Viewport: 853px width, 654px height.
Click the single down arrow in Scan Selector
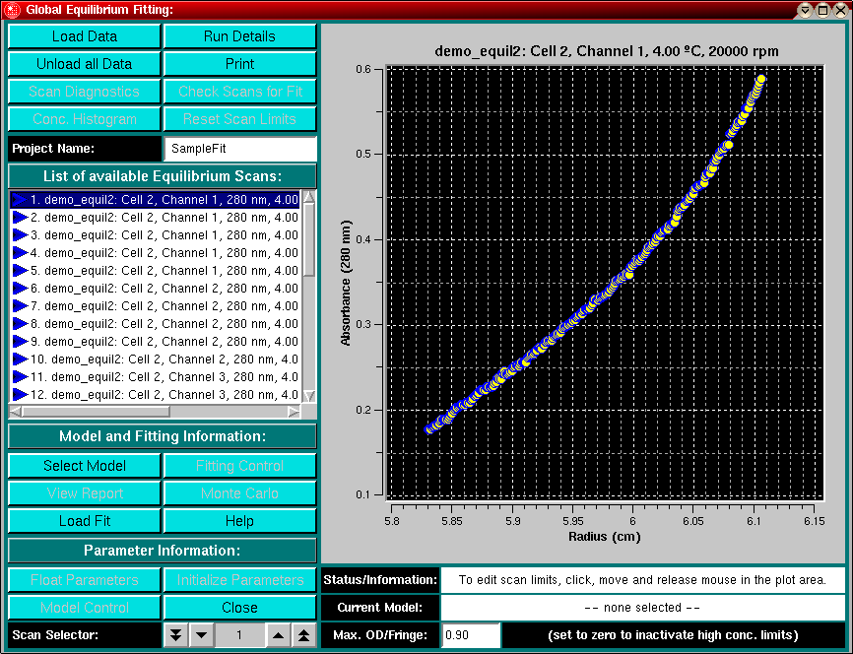[x=200, y=636]
